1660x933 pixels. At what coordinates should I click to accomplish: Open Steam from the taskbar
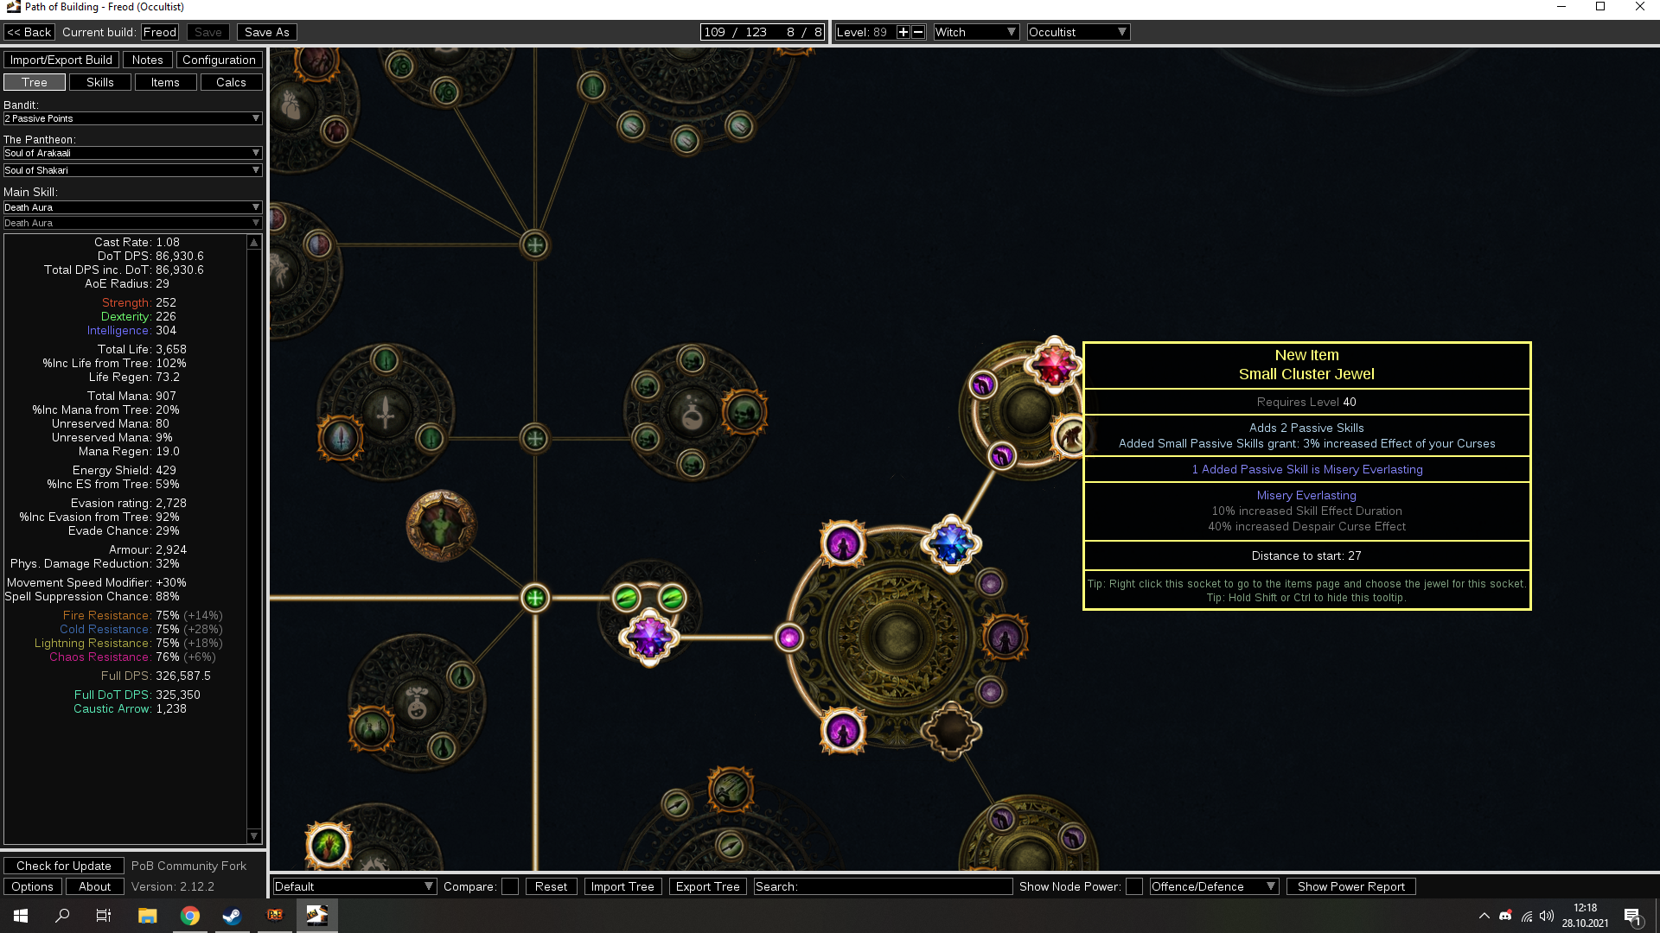coord(232,916)
